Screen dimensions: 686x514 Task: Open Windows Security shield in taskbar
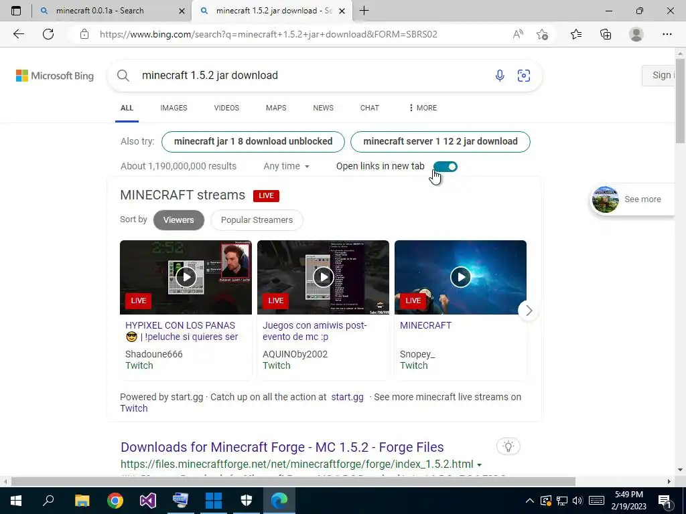pos(247,501)
